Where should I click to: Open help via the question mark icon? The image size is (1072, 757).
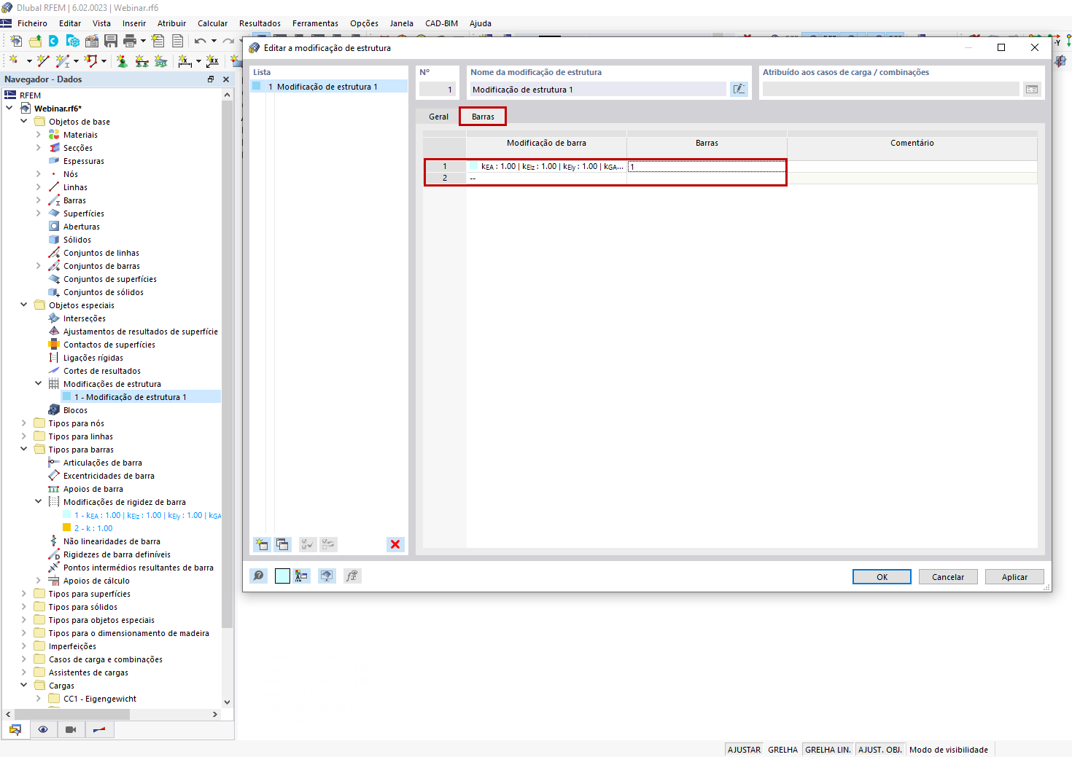click(x=259, y=576)
